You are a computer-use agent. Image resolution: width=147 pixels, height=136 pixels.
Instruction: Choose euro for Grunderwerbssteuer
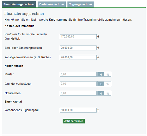click(x=101, y=84)
